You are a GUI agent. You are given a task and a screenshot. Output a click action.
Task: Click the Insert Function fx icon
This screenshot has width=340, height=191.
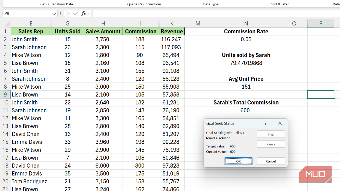[83, 13]
